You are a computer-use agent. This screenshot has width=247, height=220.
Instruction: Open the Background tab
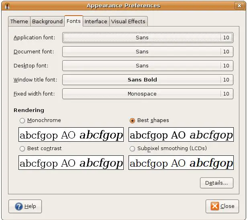coord(47,21)
